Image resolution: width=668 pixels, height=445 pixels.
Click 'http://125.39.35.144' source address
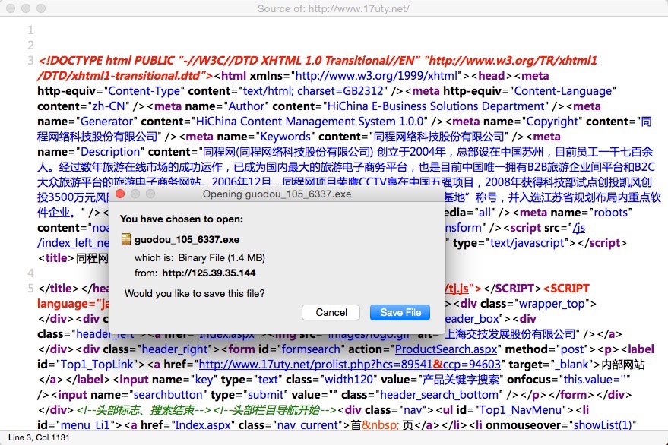click(x=209, y=273)
